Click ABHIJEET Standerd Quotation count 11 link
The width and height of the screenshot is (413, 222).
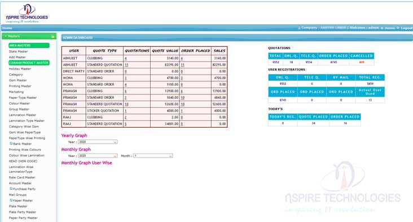click(126, 64)
